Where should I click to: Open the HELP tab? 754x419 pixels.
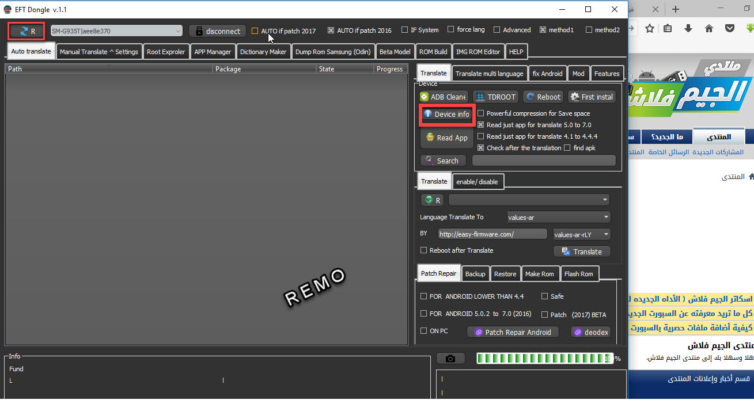516,52
